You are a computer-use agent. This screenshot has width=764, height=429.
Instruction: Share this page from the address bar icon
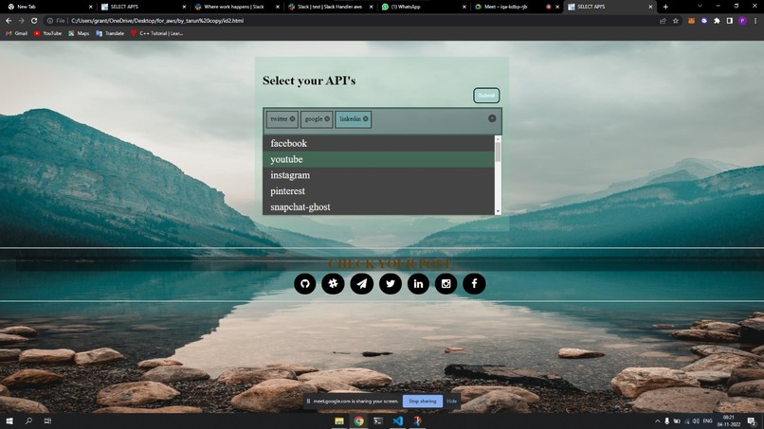pyautogui.click(x=663, y=21)
